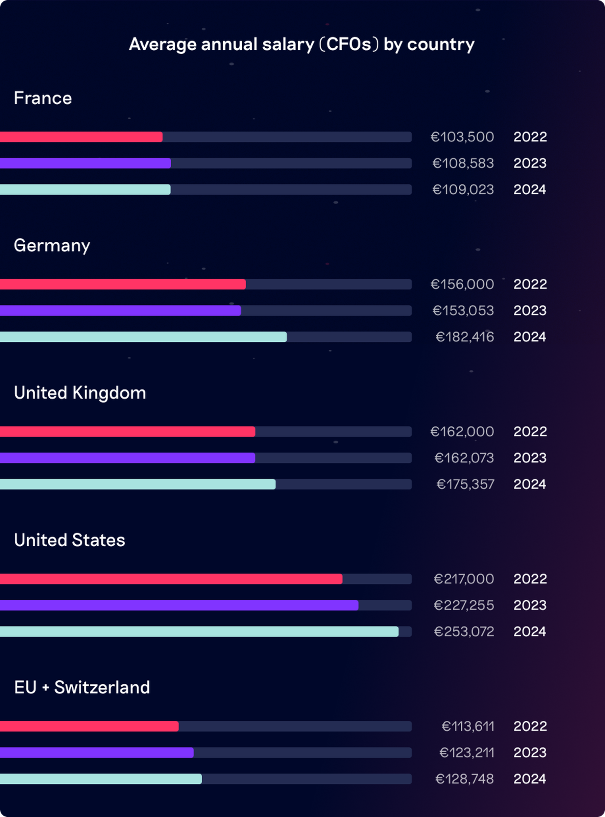The width and height of the screenshot is (605, 817).
Task: Click the United Kingdom red 2022 bar
Action: click(x=128, y=431)
